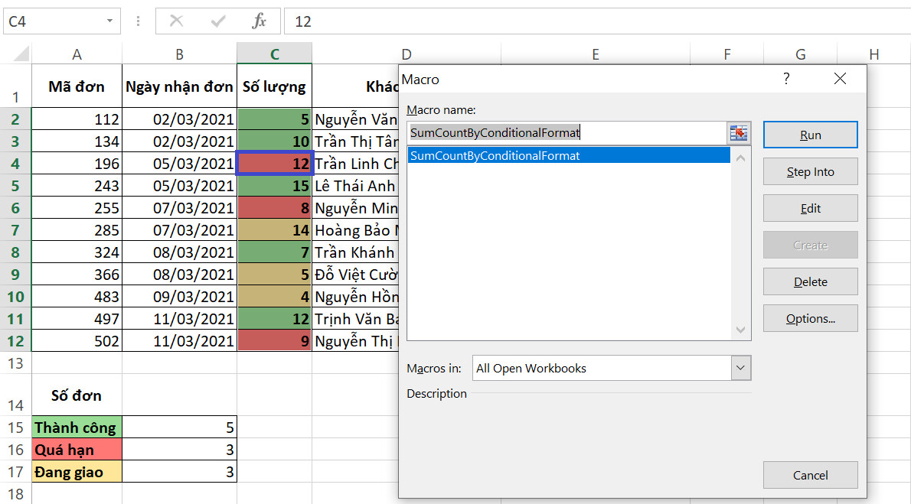Viewport: 911px width, 504px height.
Task: Select column A header
Action: tap(77, 54)
